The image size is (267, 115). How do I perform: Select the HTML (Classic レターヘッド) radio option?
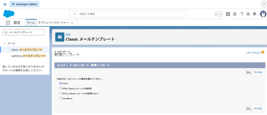(x=60, y=88)
